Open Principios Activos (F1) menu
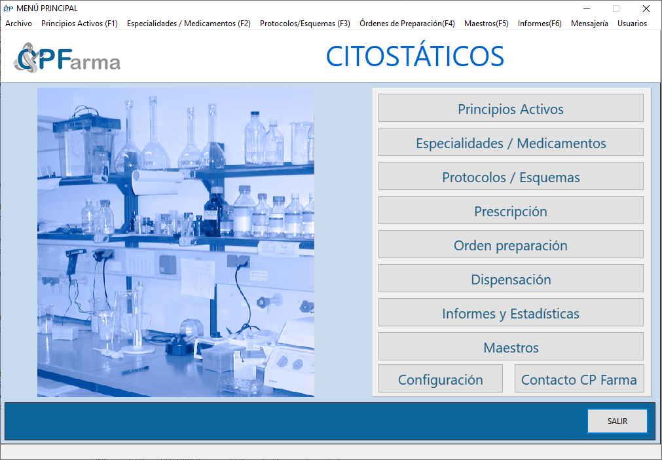The image size is (662, 460). 79,24
